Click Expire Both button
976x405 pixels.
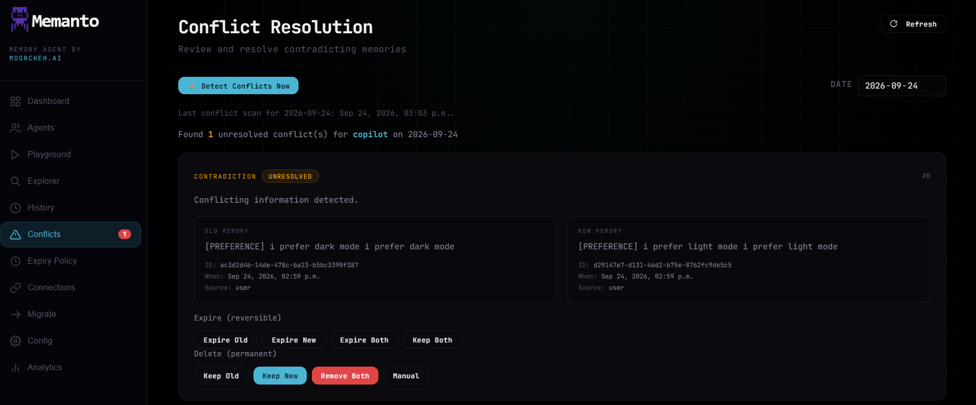[x=364, y=340]
